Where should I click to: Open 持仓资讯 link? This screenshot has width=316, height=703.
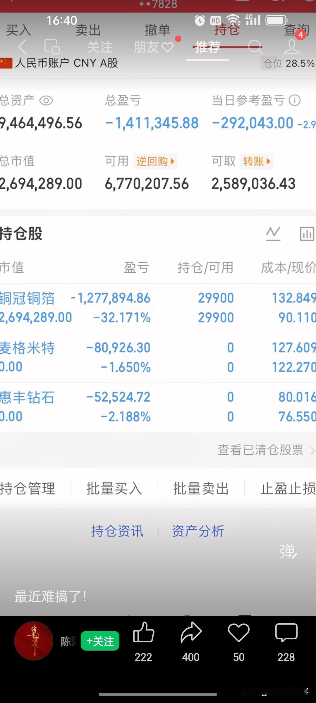[117, 531]
